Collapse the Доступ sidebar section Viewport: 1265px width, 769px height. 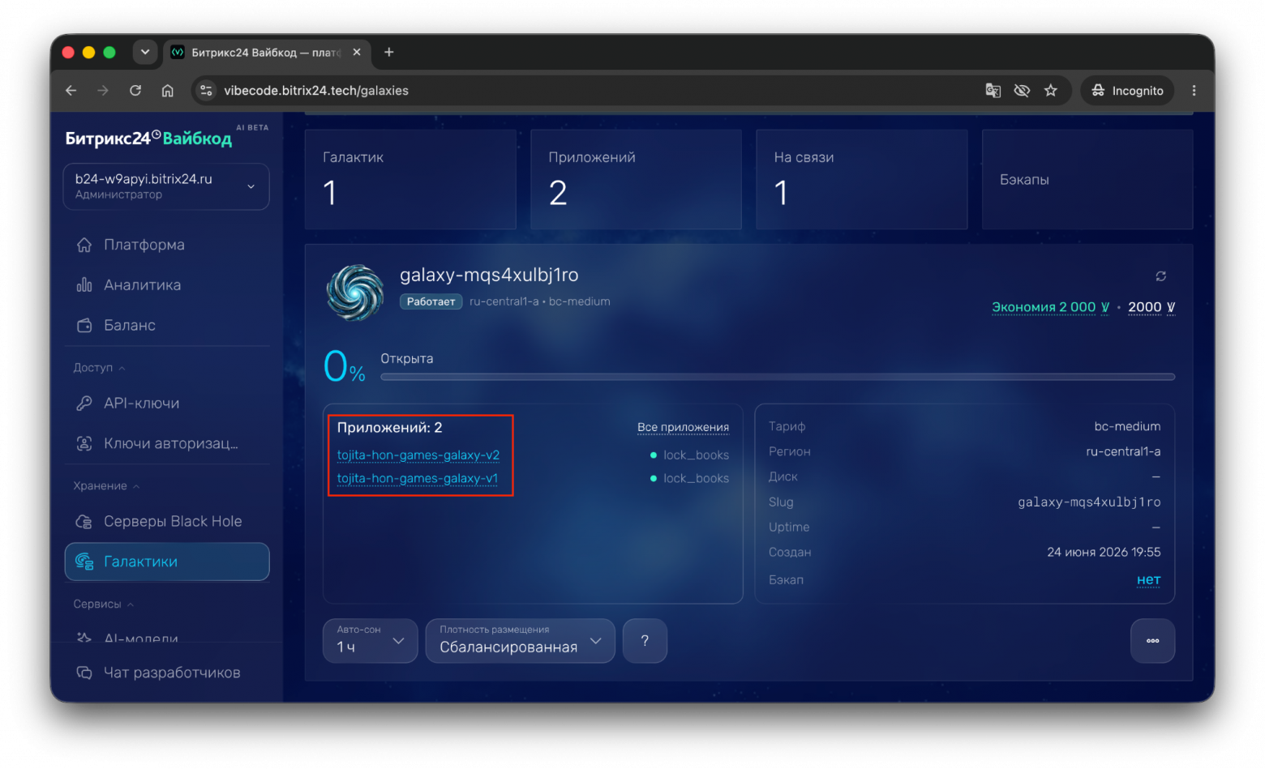(x=99, y=368)
